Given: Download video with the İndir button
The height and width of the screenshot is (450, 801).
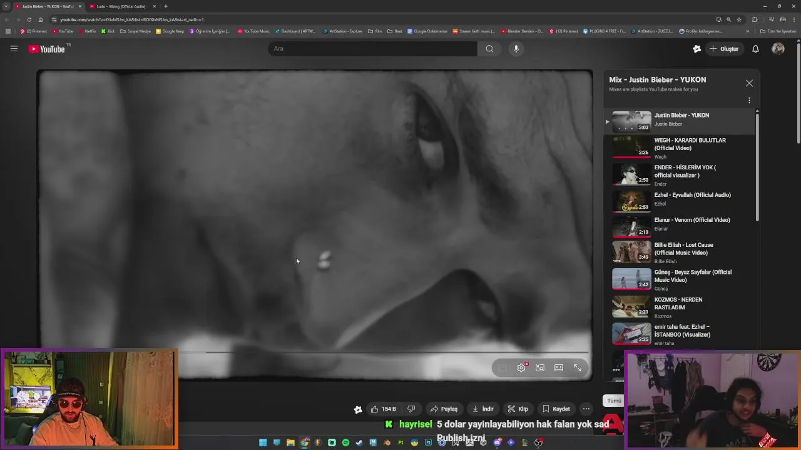Looking at the screenshot, I should pyautogui.click(x=482, y=409).
